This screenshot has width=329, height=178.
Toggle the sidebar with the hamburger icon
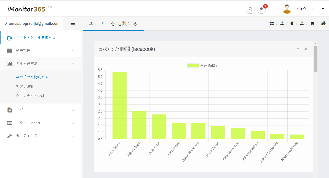pyautogui.click(x=73, y=23)
